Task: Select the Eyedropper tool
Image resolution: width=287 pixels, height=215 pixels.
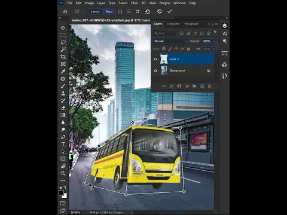Action: 63,71
